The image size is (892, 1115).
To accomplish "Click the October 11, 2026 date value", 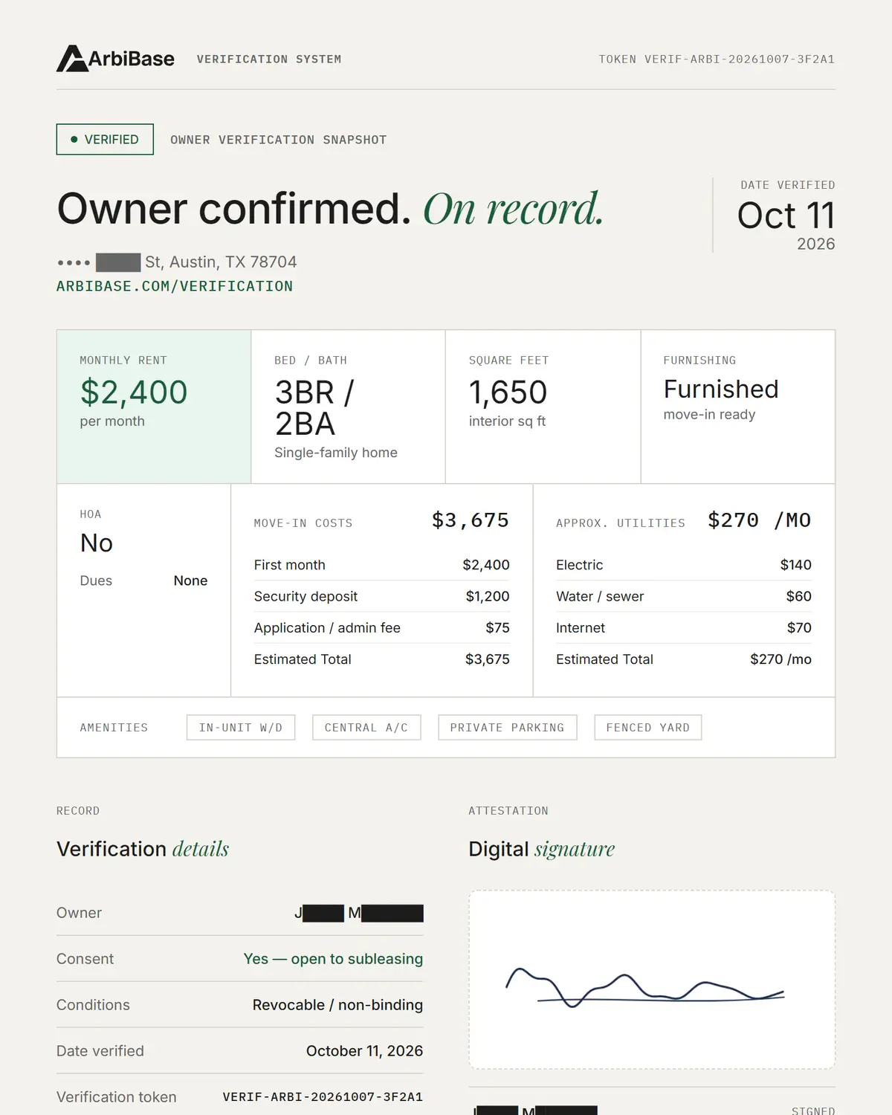I will 364,1051.
